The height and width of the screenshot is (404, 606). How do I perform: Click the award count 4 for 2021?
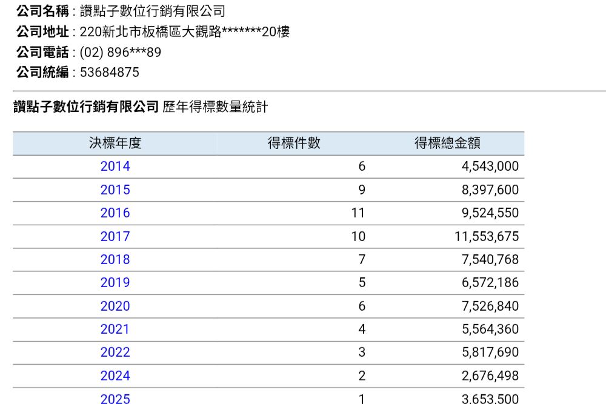(362, 329)
